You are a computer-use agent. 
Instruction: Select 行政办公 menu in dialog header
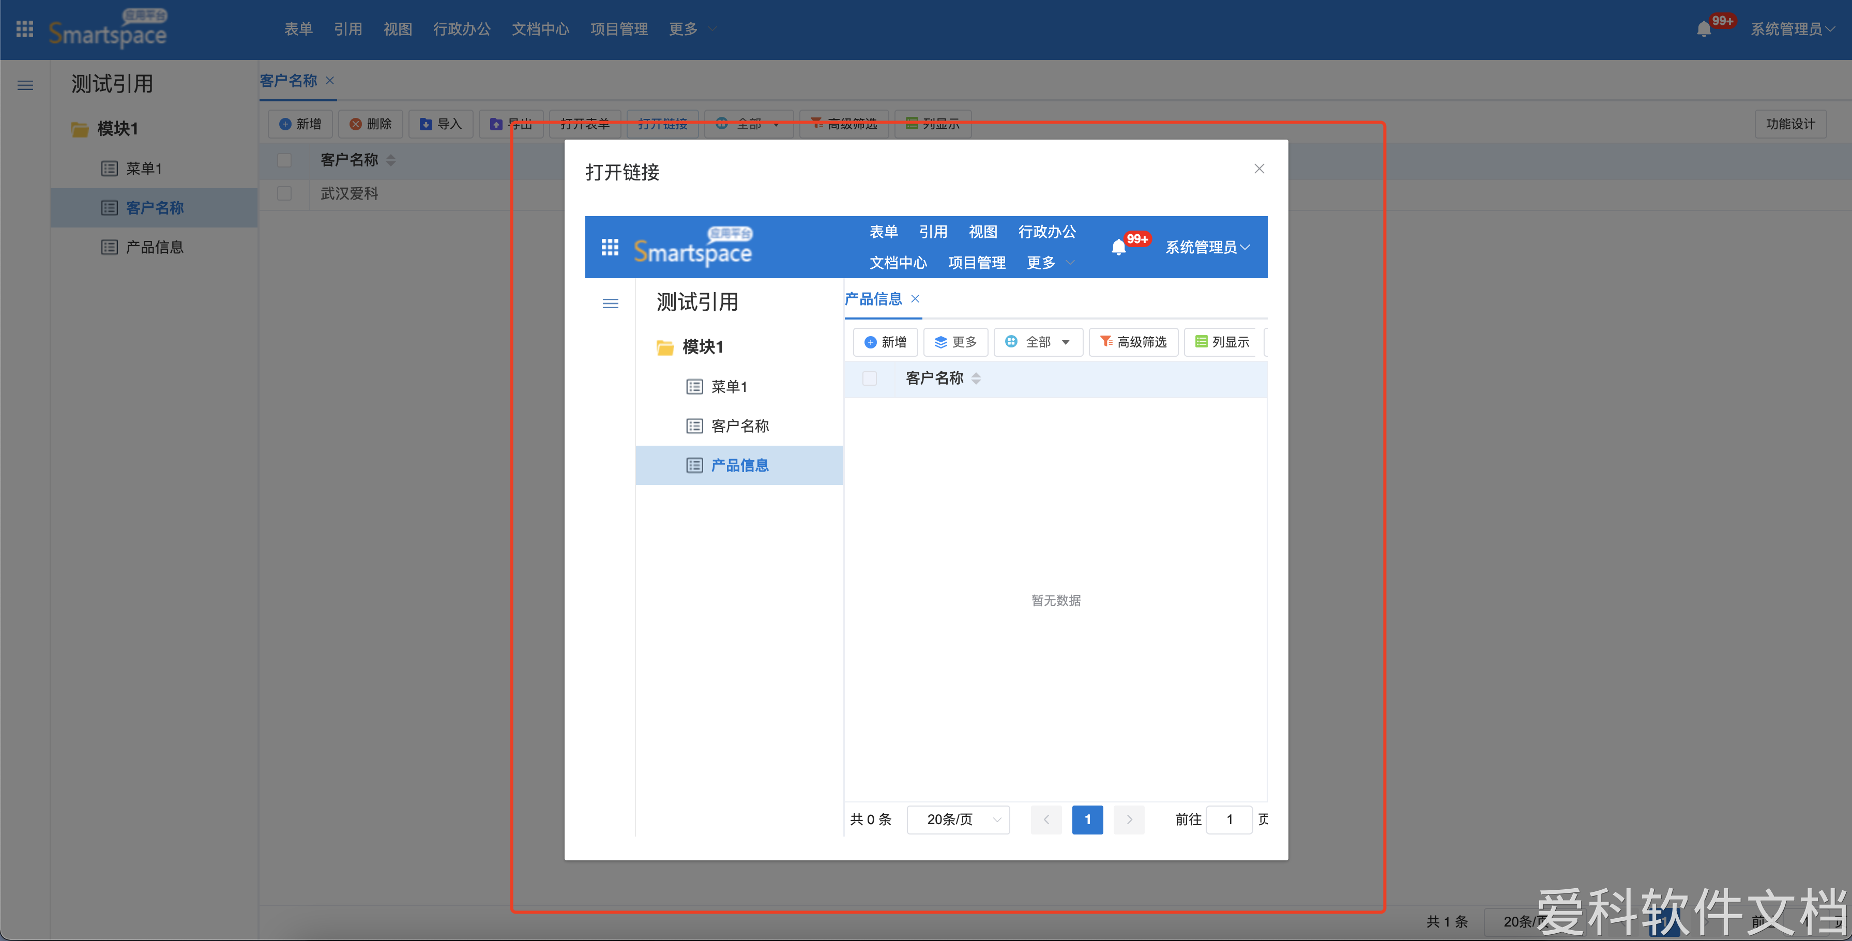click(x=1047, y=232)
